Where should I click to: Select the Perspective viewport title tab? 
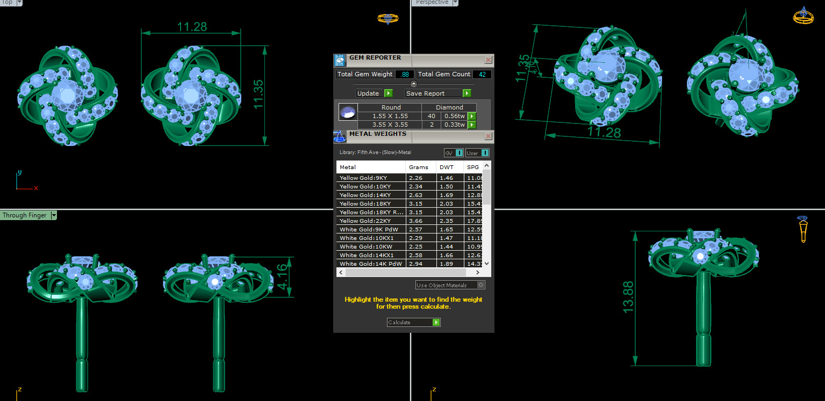(432, 3)
